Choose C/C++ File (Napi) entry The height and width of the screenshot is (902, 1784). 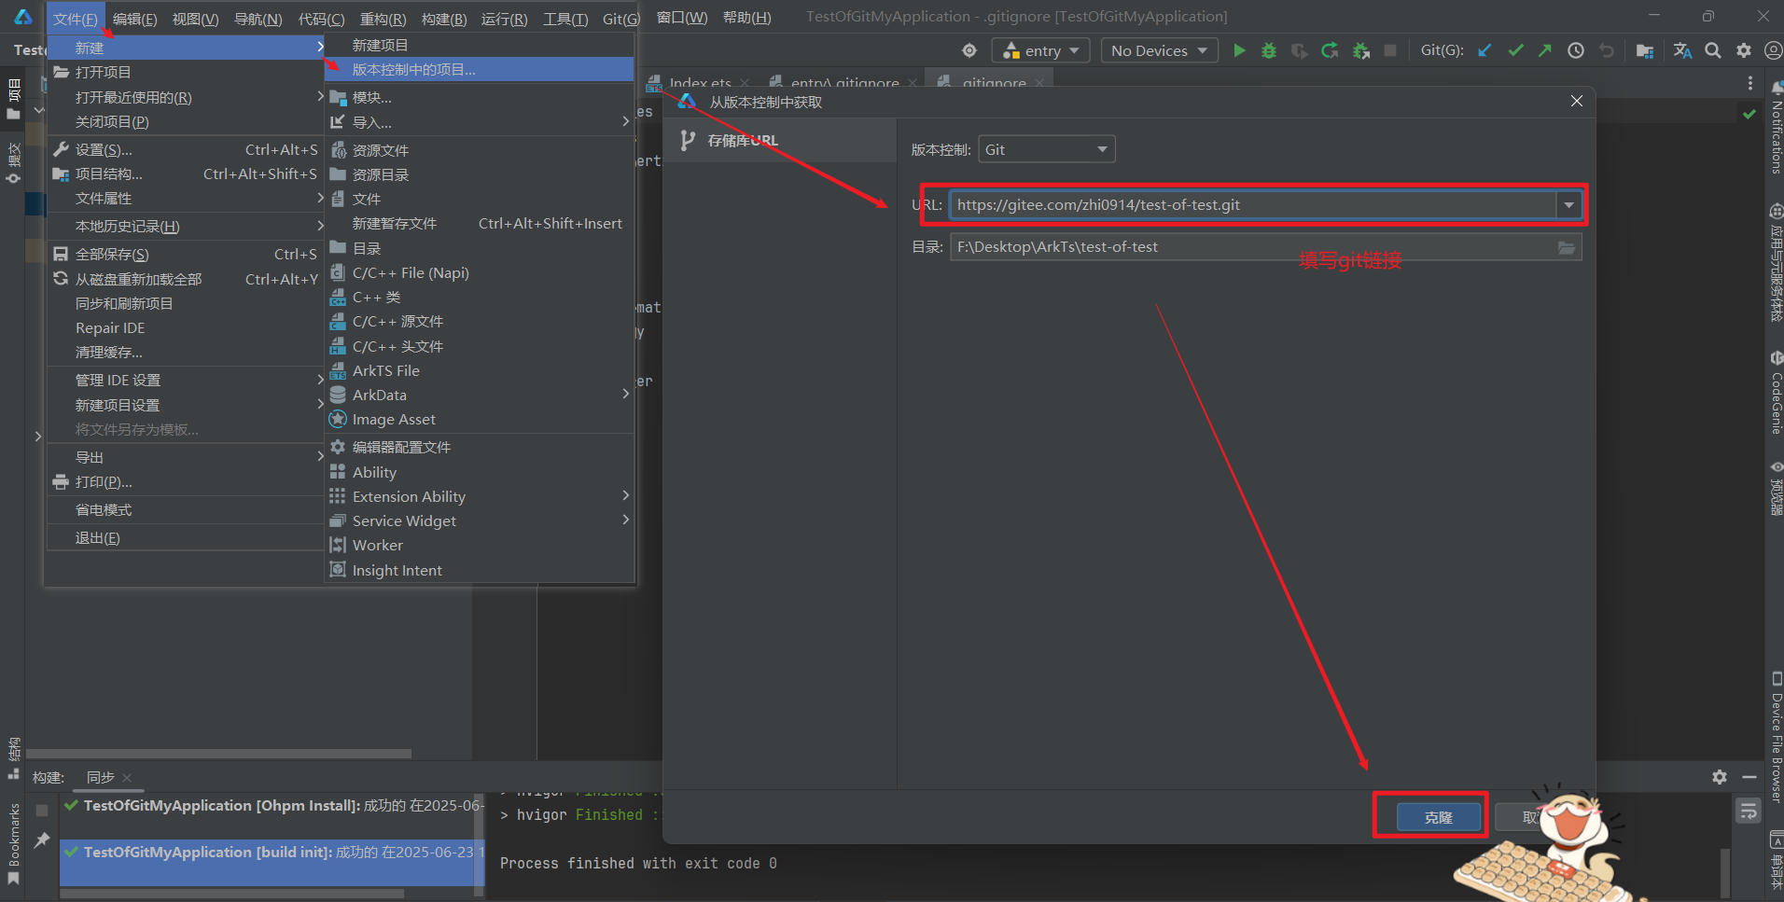[481, 272]
